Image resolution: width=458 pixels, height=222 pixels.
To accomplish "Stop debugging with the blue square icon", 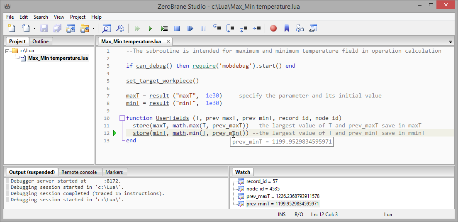I will tap(177, 28).
